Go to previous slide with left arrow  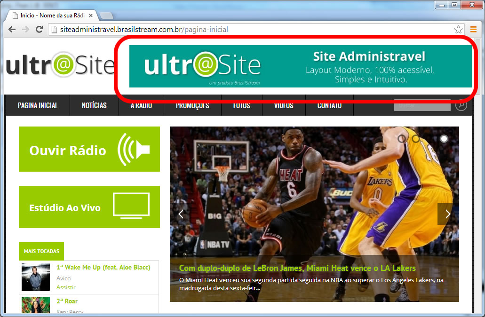[181, 214]
